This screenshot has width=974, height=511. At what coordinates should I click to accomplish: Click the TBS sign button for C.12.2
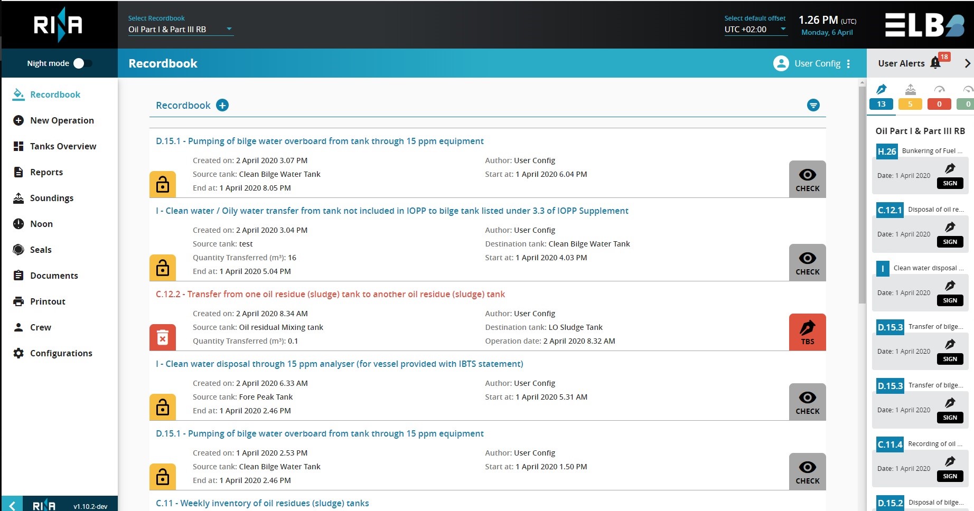(x=807, y=332)
